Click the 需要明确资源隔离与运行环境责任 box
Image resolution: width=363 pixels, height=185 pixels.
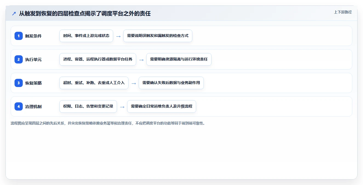(x=179, y=59)
